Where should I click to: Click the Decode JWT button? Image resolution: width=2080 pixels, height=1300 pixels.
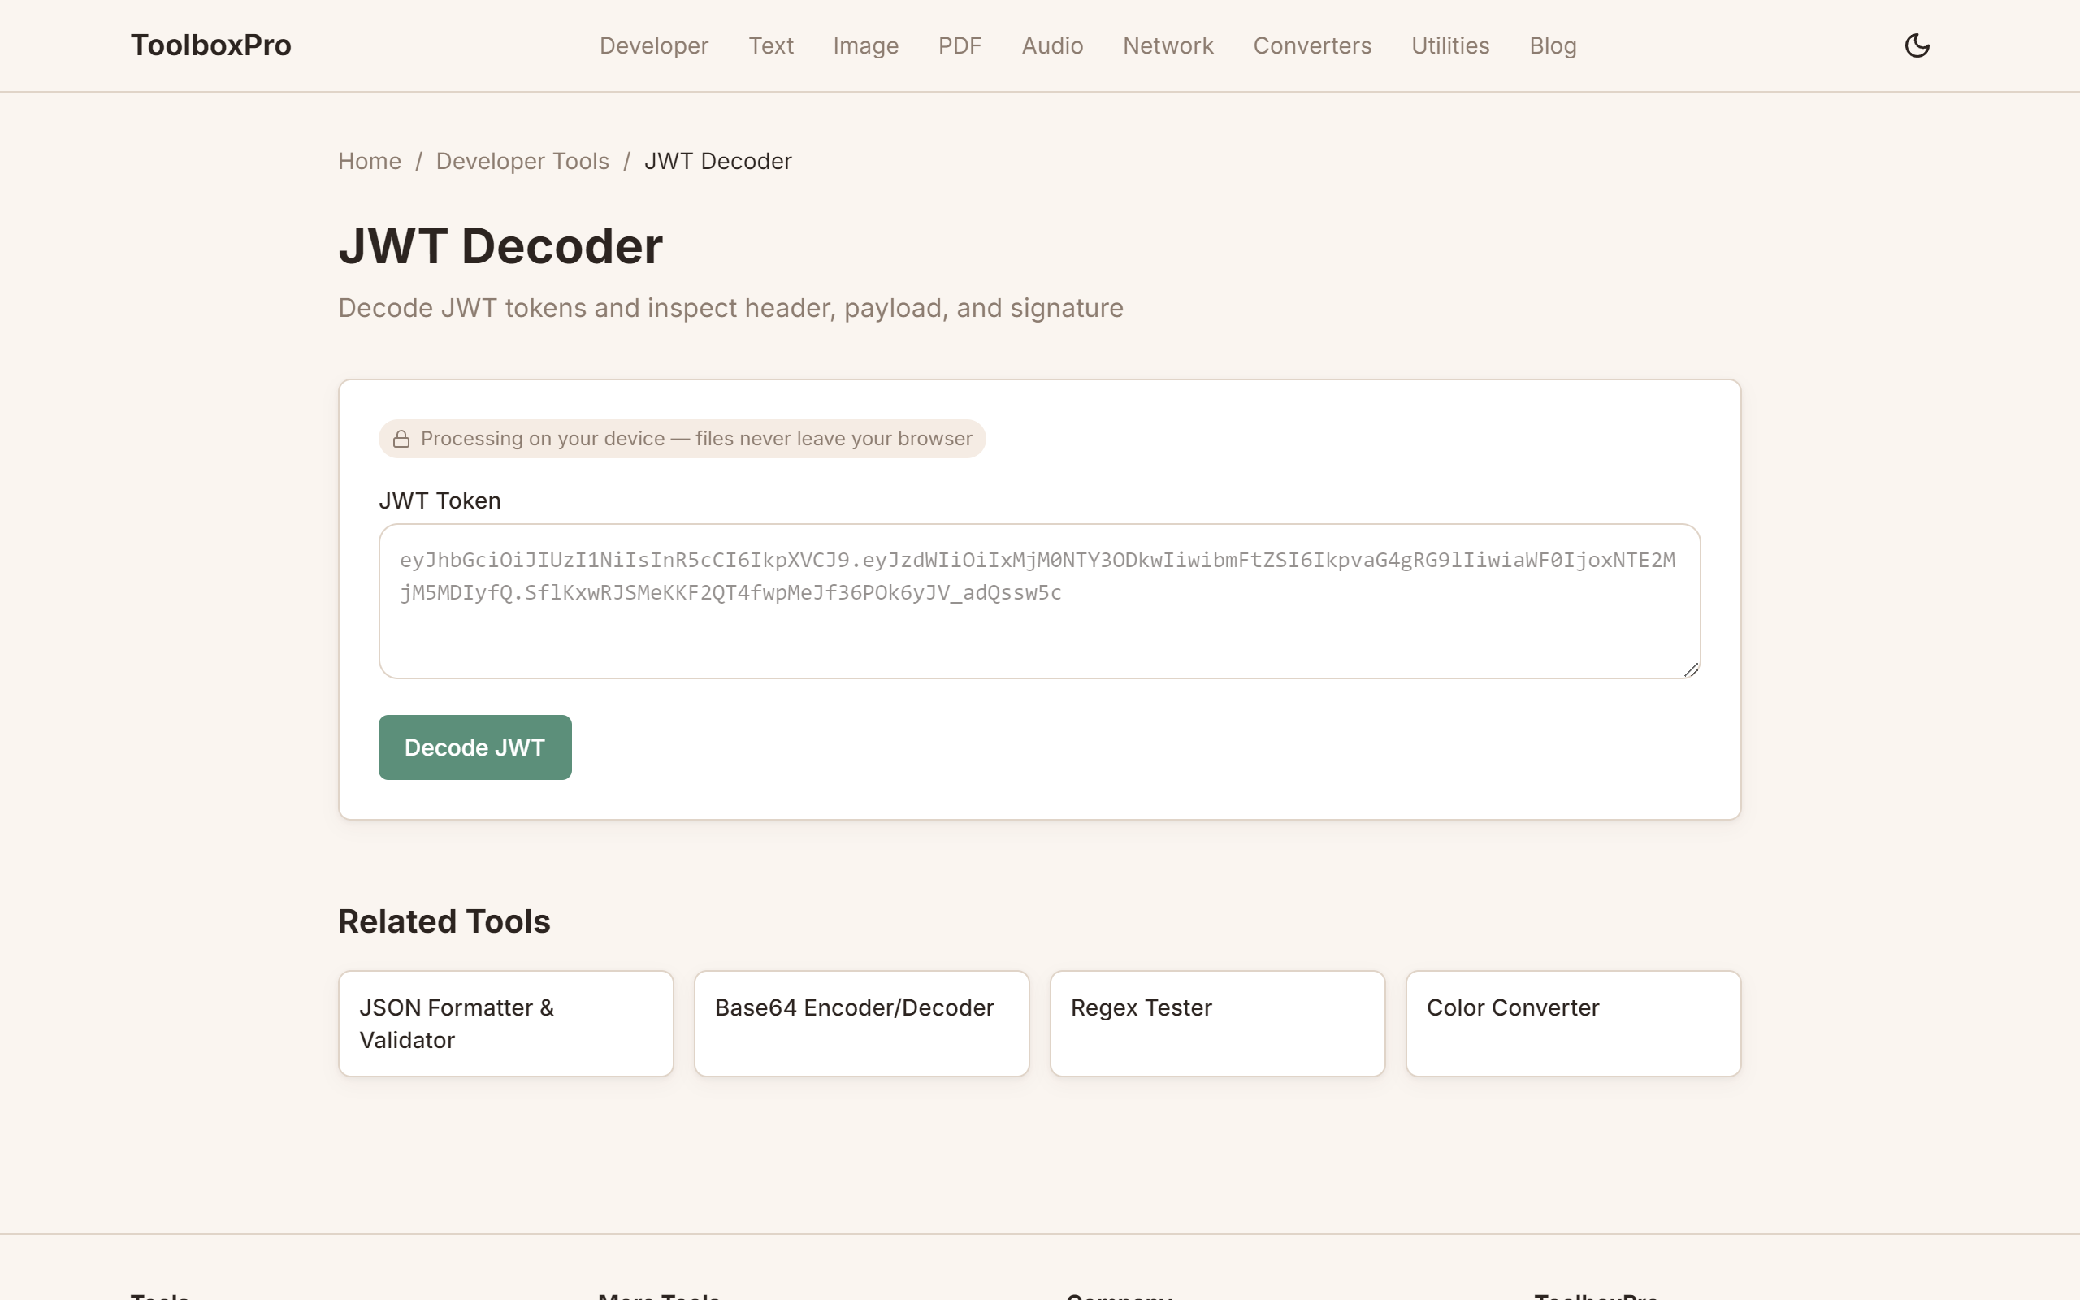coord(474,747)
